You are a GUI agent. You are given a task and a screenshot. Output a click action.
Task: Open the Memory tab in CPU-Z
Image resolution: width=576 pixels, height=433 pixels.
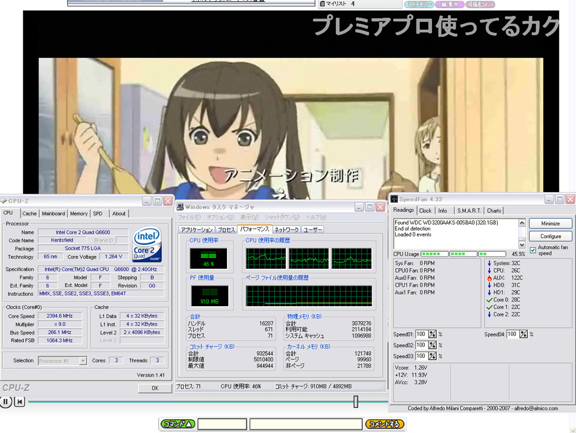pyautogui.click(x=78, y=213)
